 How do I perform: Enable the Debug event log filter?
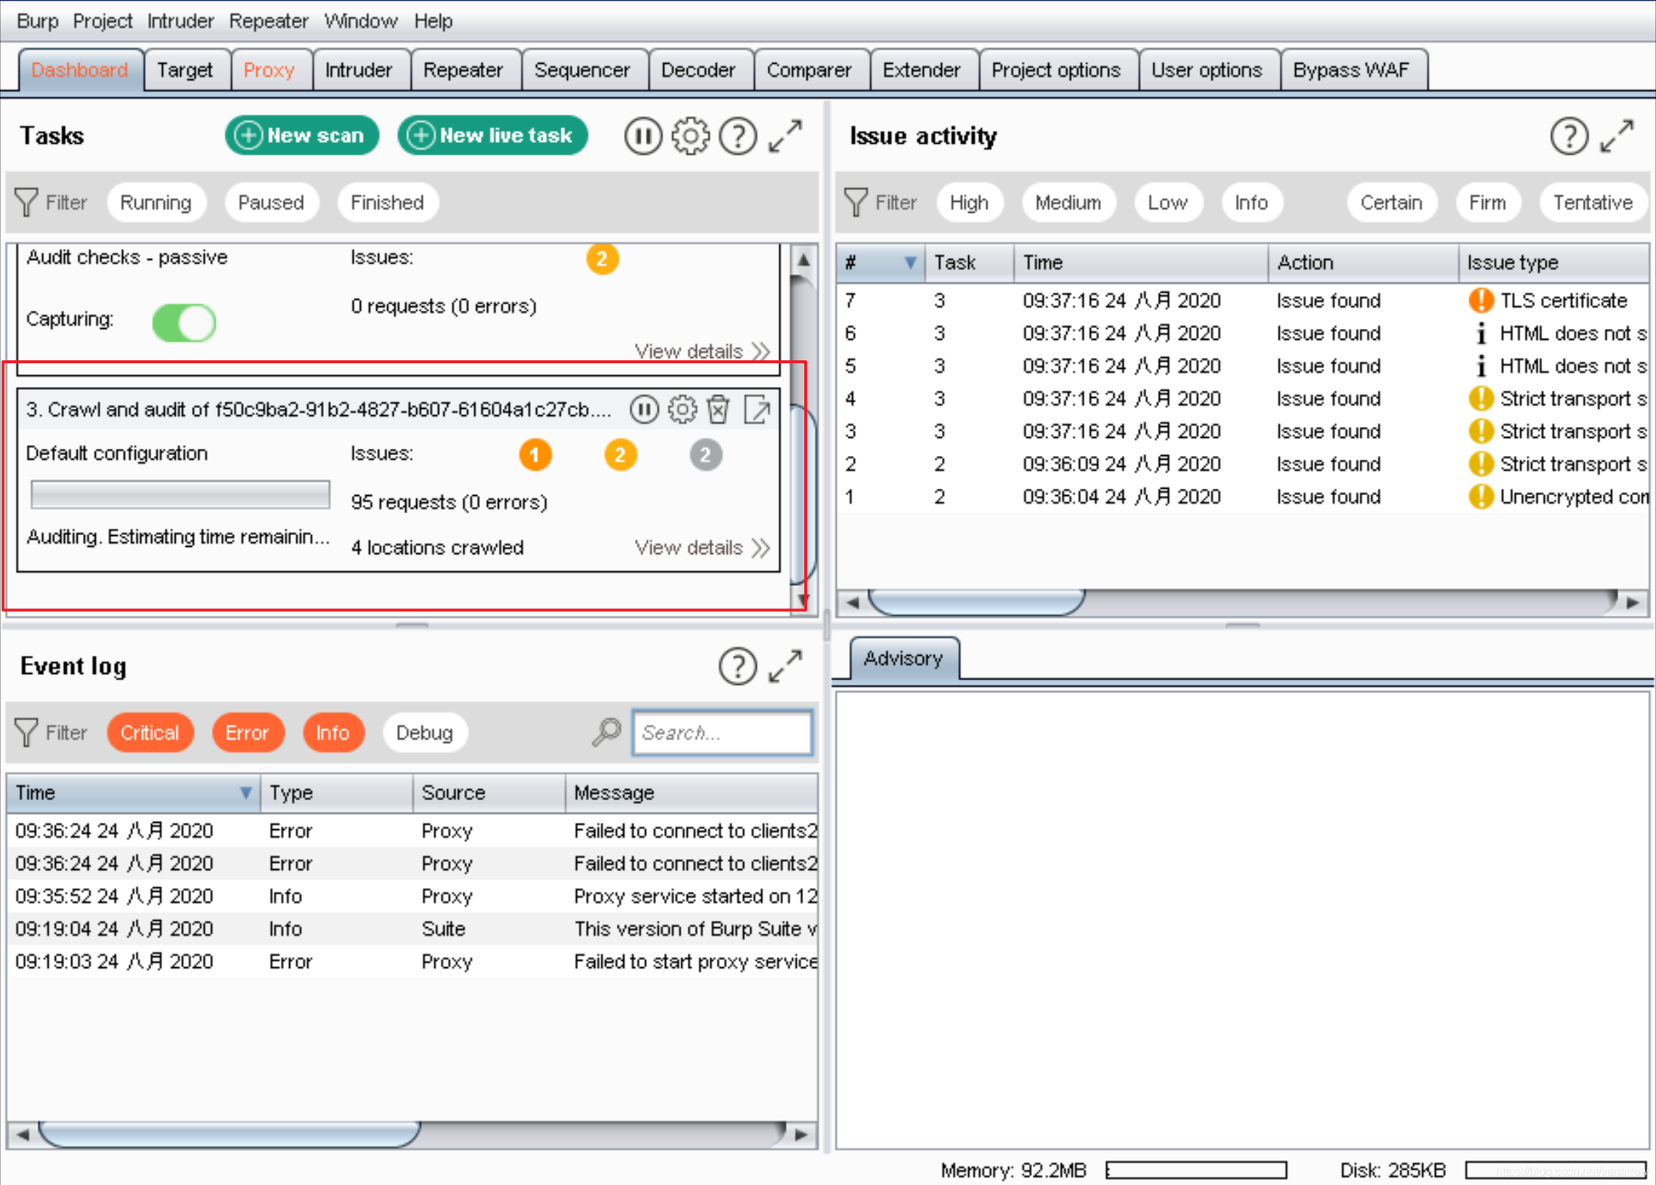click(424, 732)
